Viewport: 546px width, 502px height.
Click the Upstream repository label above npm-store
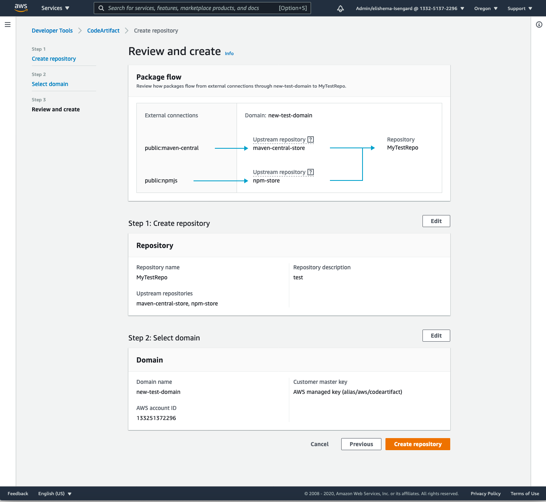coord(279,172)
